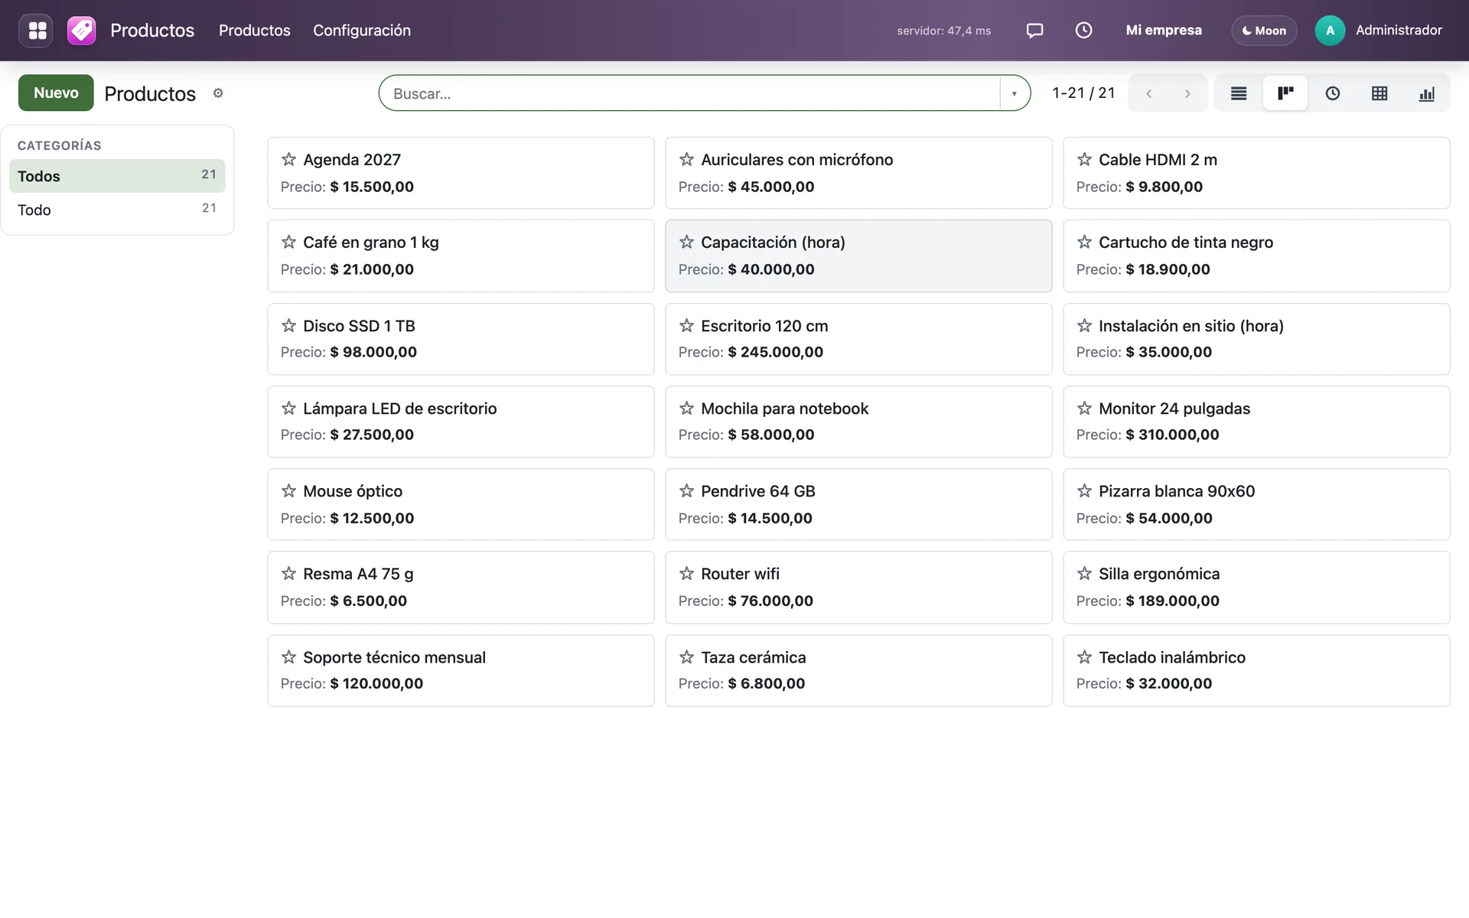Click the Productos app title in navbar
This screenshot has width=1469, height=918.
(x=152, y=31)
